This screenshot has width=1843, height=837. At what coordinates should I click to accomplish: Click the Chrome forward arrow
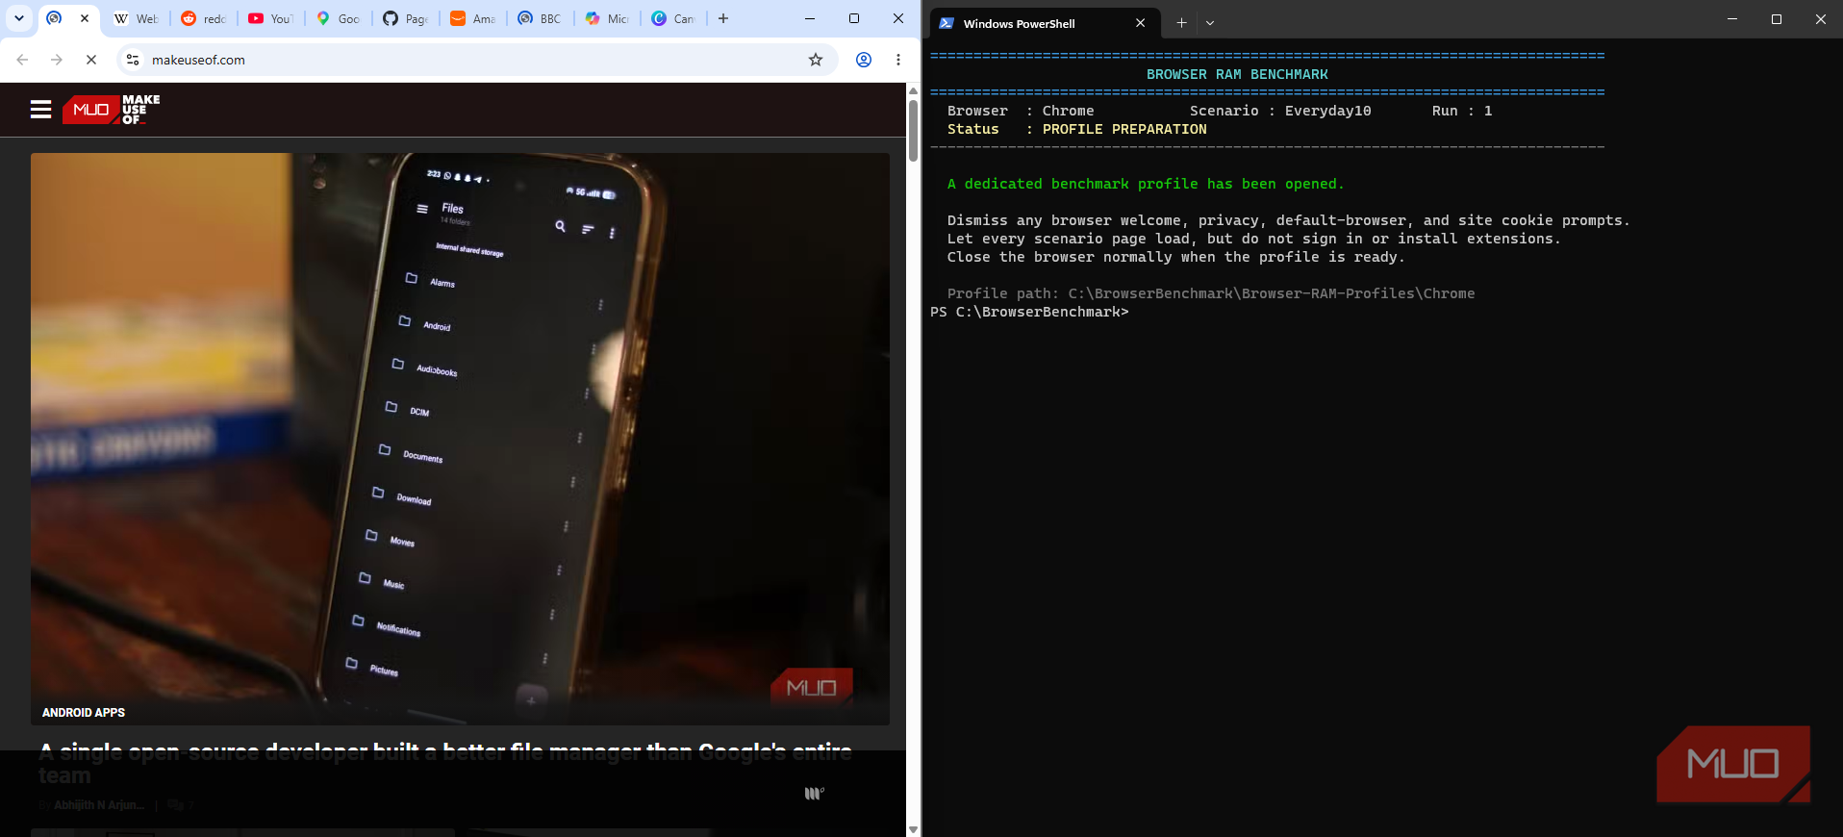pos(57,60)
